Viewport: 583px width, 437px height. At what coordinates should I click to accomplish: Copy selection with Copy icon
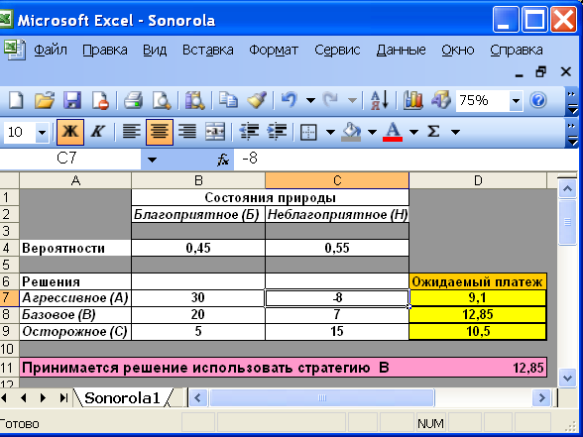click(228, 100)
